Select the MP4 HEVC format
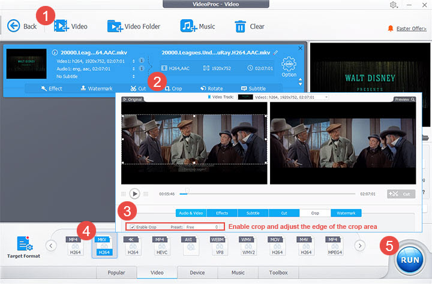Screen dimensions: 432x284 [x=162, y=246]
